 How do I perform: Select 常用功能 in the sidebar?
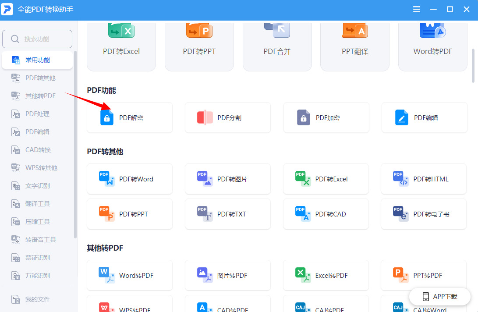(x=37, y=60)
